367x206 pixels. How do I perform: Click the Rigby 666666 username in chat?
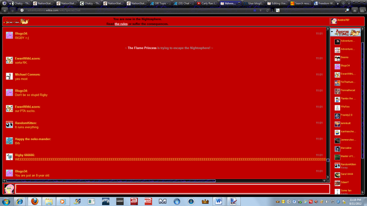tap(25, 155)
